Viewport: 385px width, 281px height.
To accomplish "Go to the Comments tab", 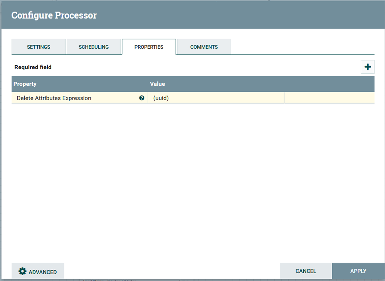I will tap(203, 47).
